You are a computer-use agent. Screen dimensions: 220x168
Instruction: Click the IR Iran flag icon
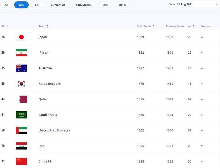[x=21, y=53]
